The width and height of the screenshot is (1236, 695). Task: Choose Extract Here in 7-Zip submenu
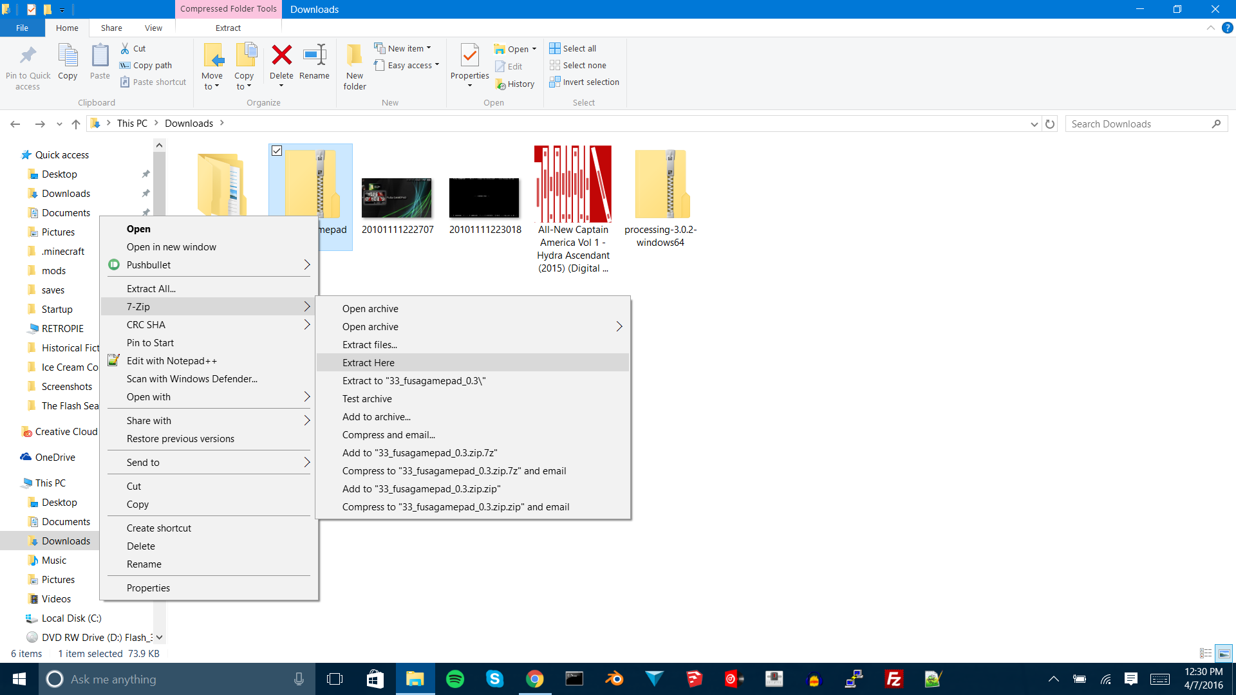point(368,362)
